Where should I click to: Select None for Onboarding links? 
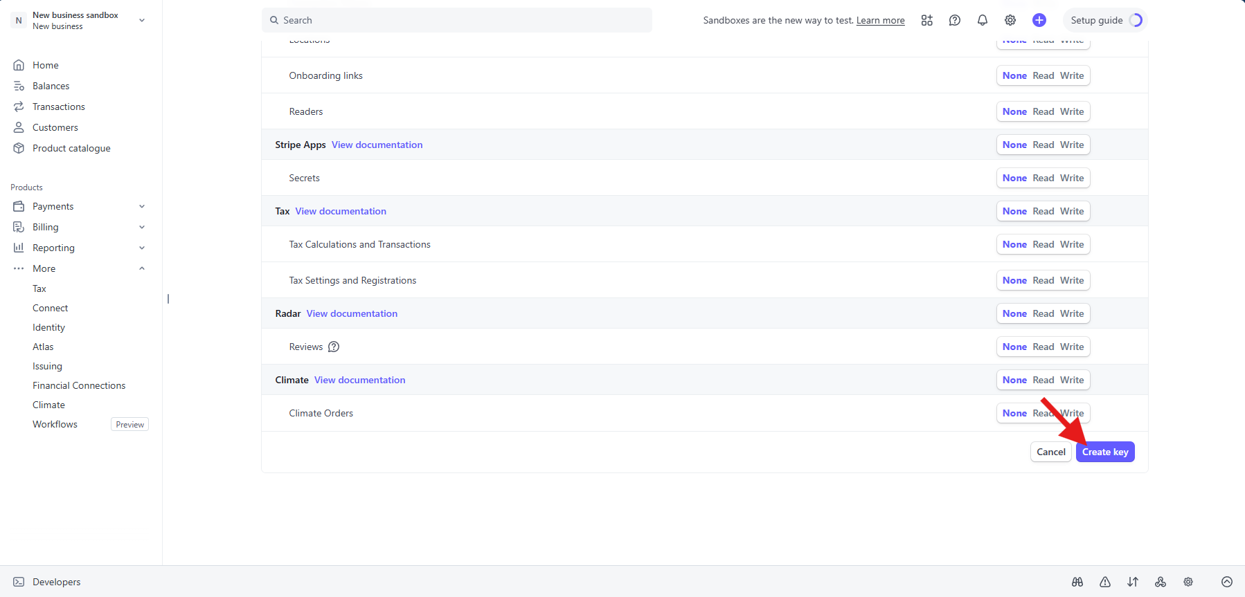click(x=1014, y=75)
